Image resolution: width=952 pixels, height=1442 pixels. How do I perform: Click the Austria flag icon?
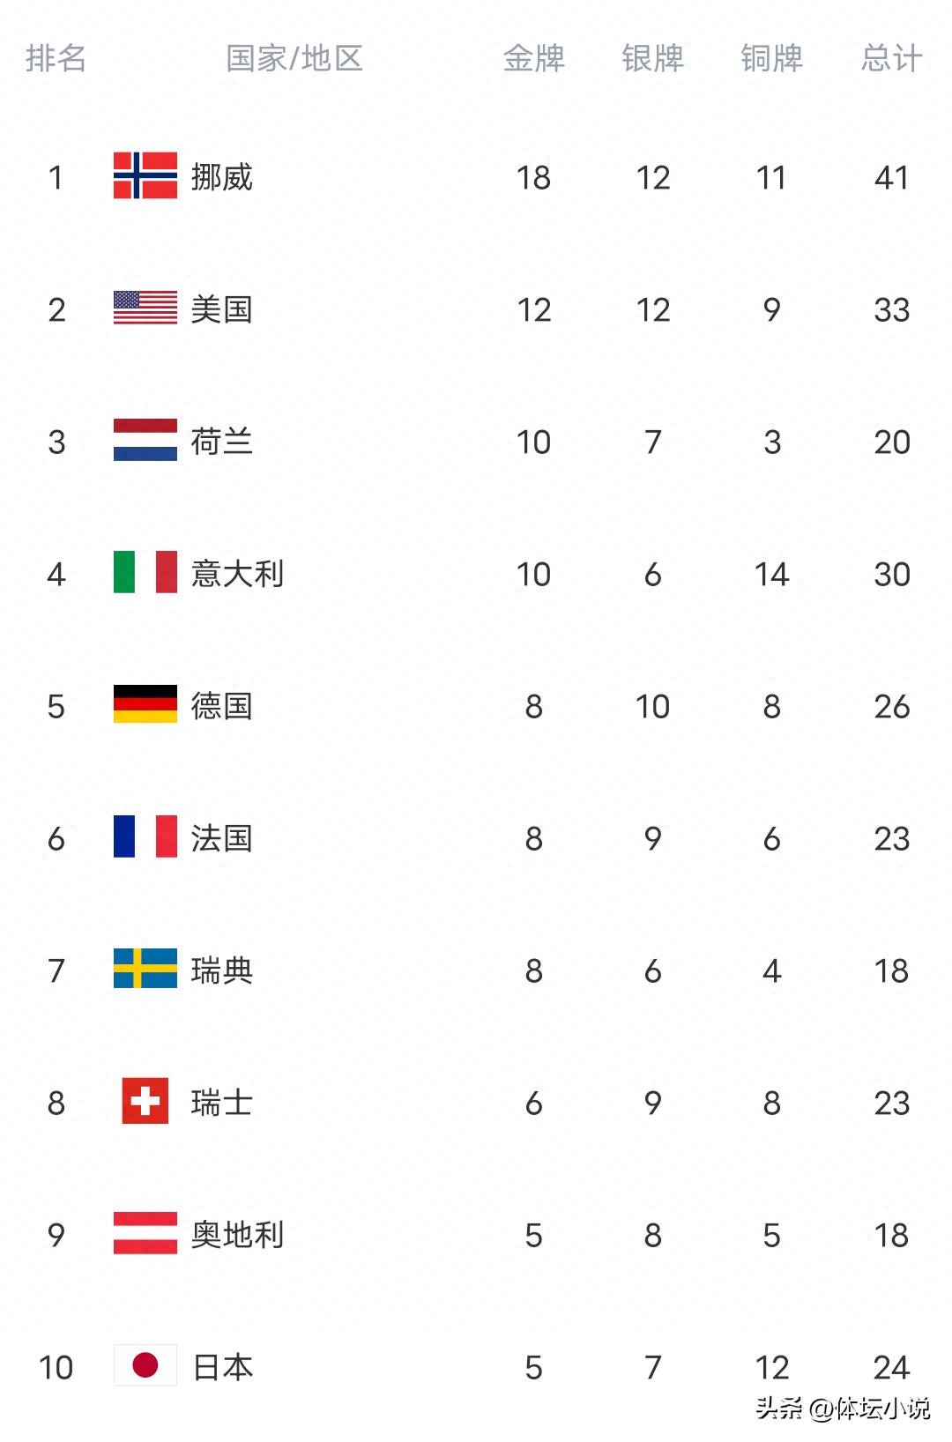(x=145, y=1233)
